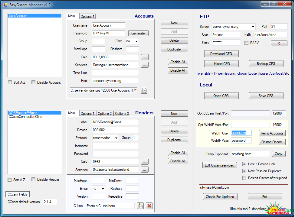Screen dimensions: 295x217
Task: Toggle Sort A-Z for accounts list
Action: click(x=10, y=82)
